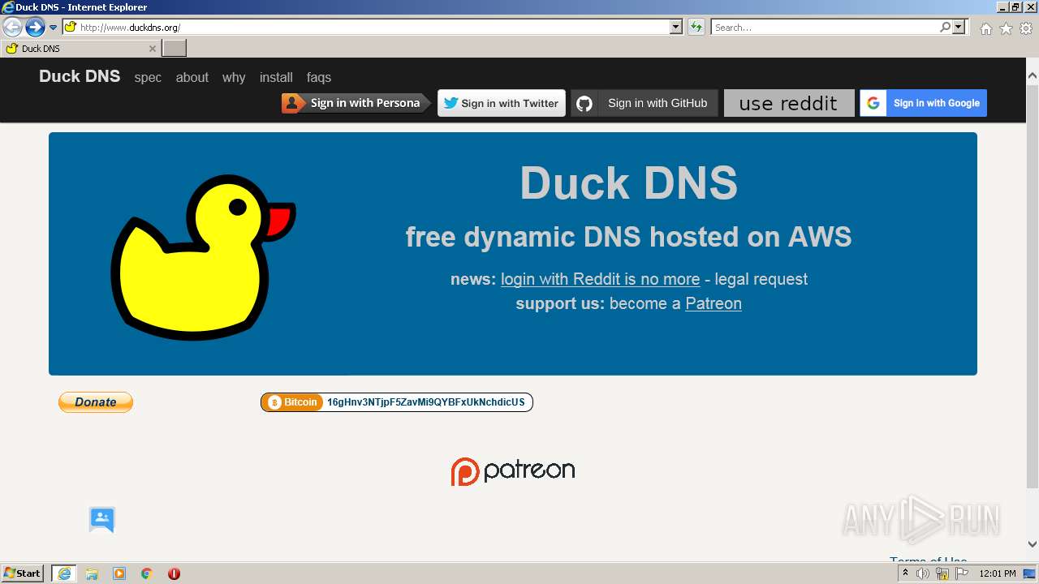Click the Duck DNS heading text
1039x584 pixels.
click(x=629, y=182)
